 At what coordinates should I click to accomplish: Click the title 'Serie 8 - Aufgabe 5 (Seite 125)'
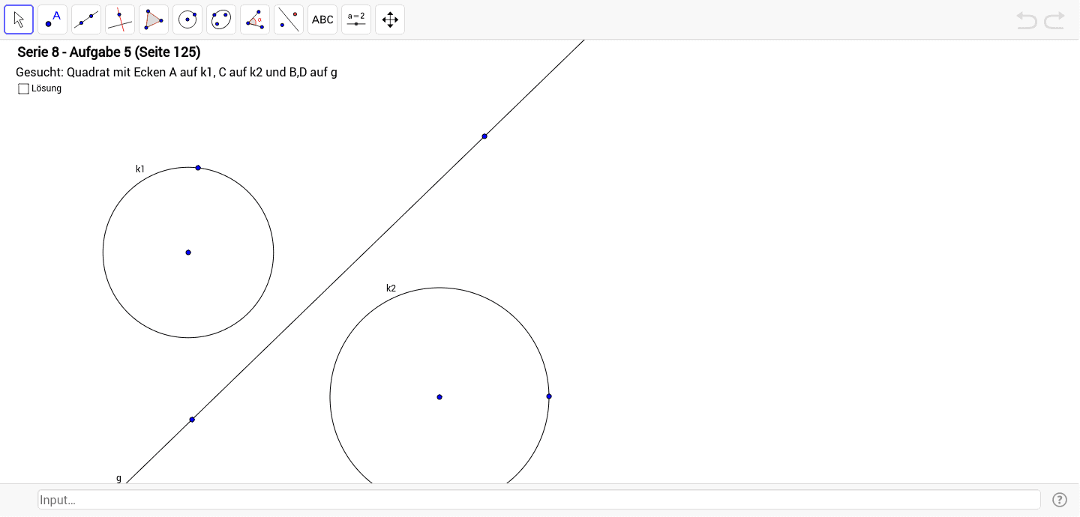pyautogui.click(x=109, y=52)
